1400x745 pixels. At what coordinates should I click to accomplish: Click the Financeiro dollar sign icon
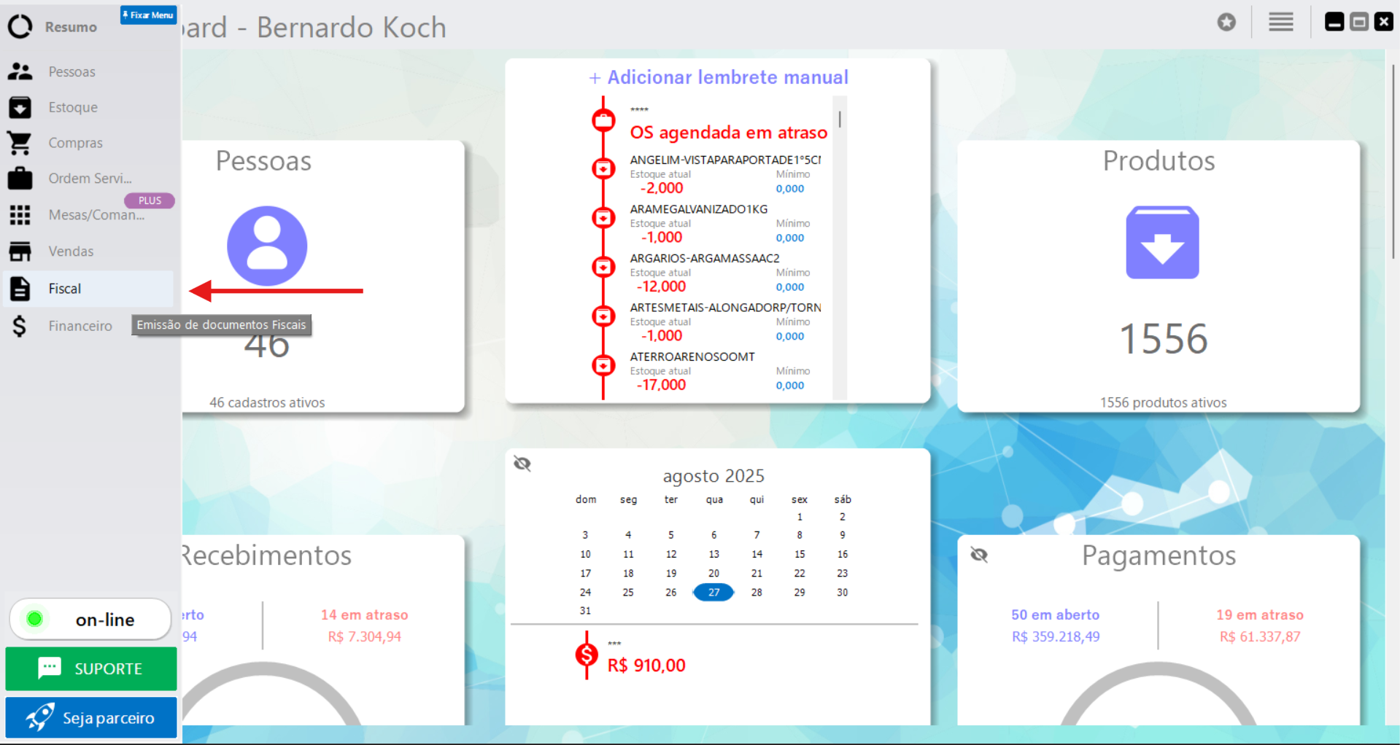click(x=20, y=326)
